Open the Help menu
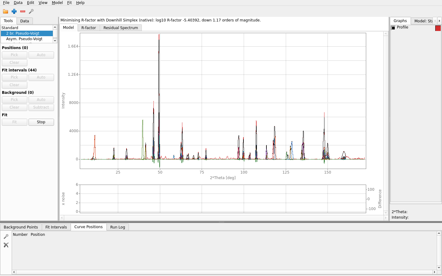The image size is (442, 276). [x=80, y=3]
